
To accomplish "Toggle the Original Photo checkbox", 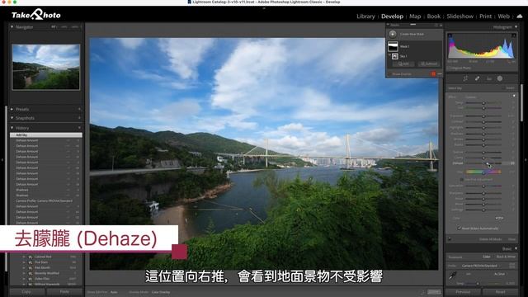I will [x=449, y=68].
